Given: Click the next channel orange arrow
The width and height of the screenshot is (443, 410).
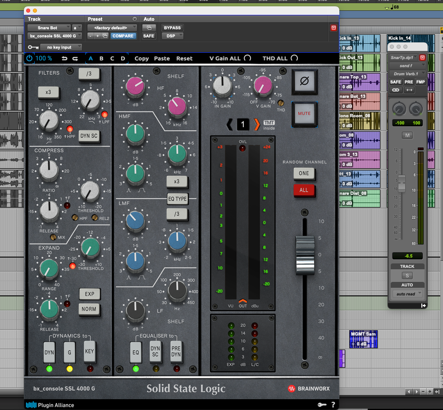Looking at the screenshot, I should pyautogui.click(x=256, y=124).
